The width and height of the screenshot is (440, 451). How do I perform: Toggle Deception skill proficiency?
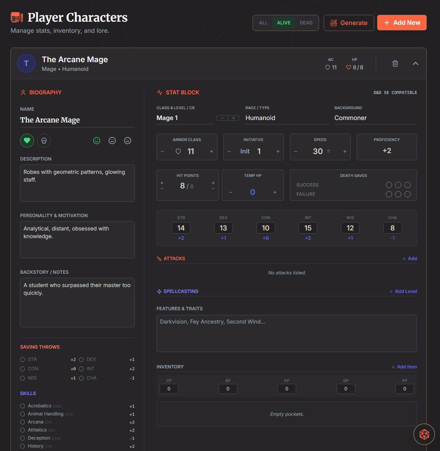pyautogui.click(x=22, y=438)
